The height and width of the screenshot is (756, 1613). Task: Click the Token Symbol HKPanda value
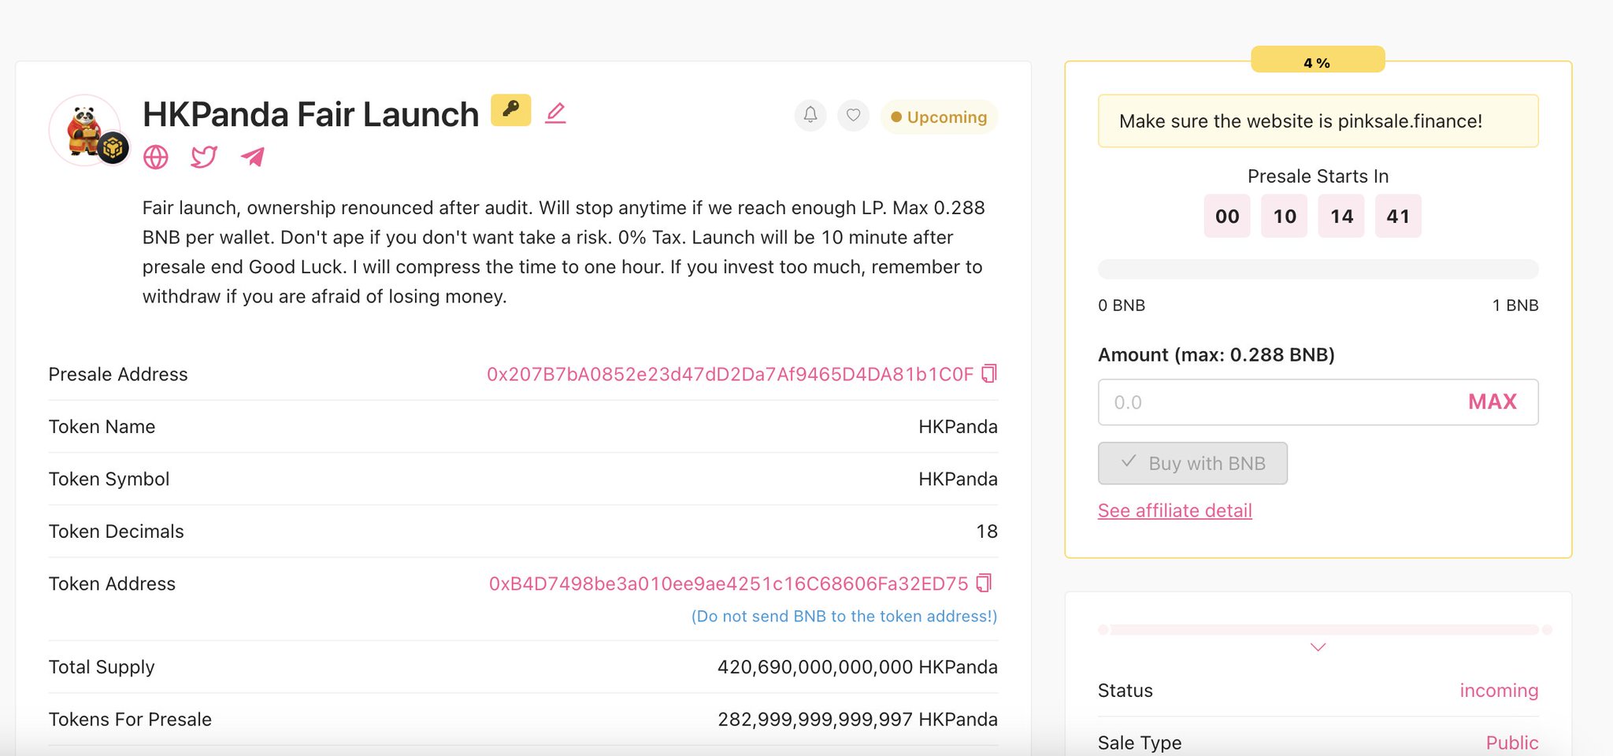(958, 479)
